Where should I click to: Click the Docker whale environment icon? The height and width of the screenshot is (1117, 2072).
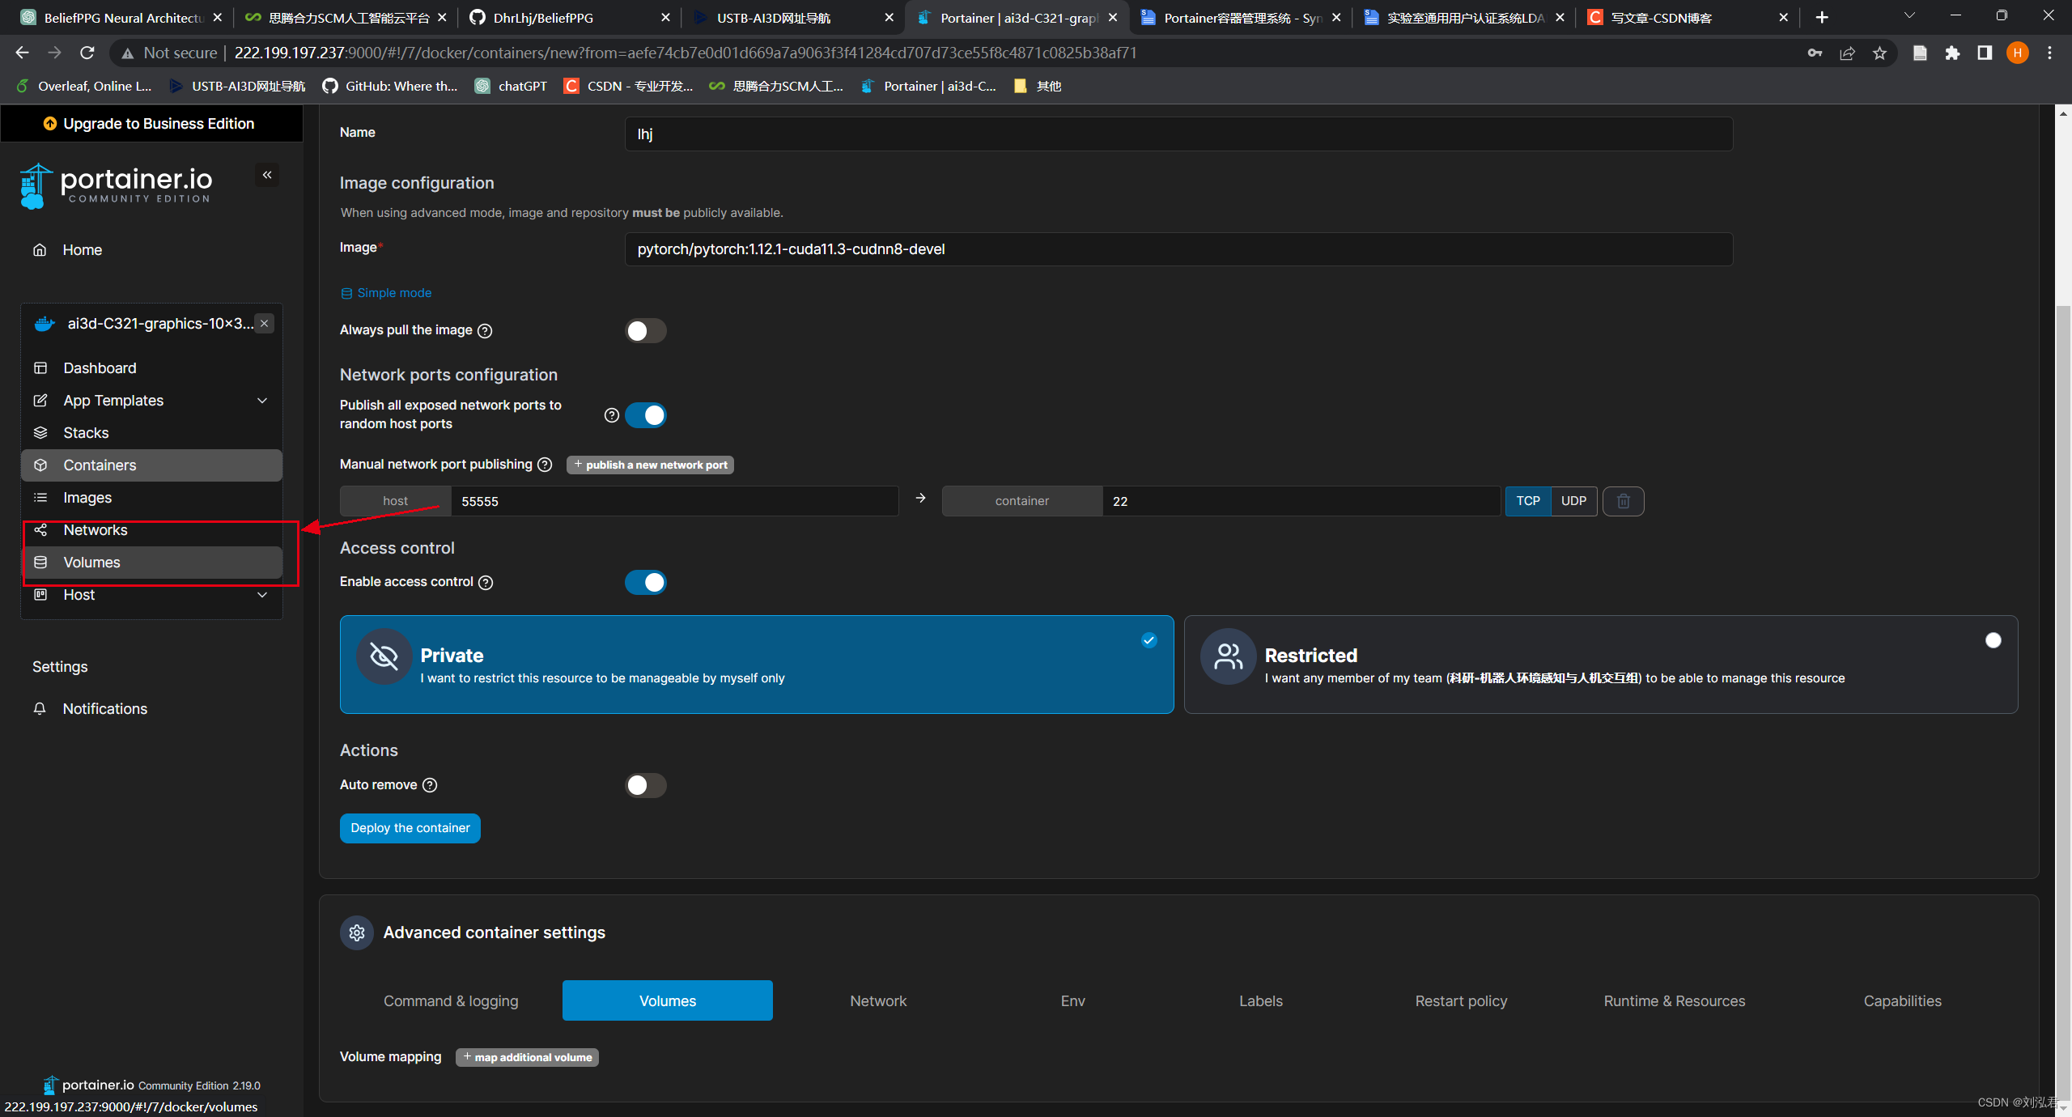45,324
